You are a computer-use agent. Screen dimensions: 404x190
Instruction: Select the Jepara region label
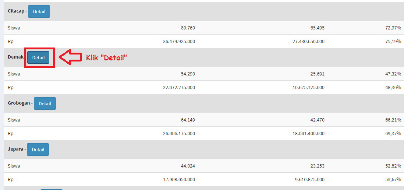15,149
